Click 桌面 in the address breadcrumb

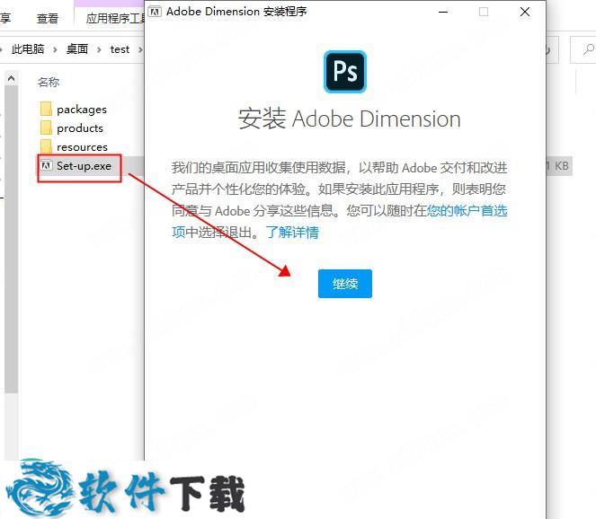point(77,49)
